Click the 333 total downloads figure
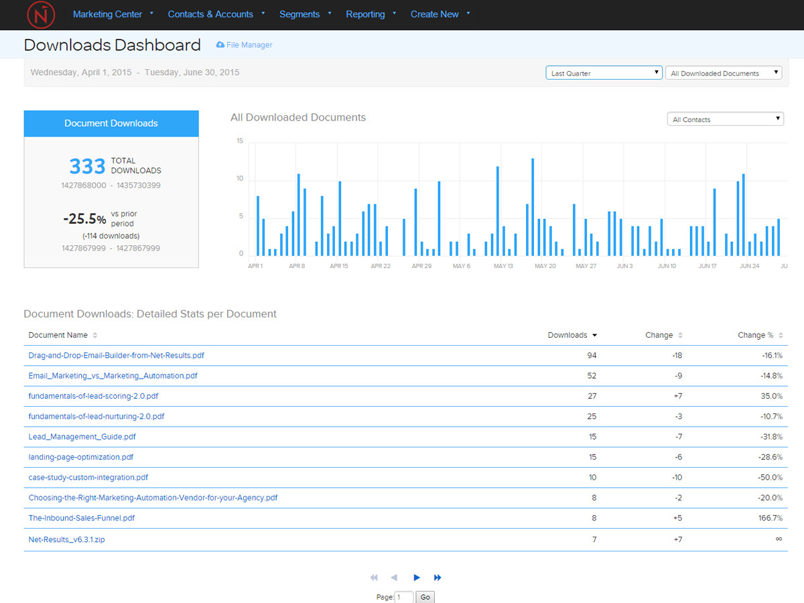The height and width of the screenshot is (603, 804). click(87, 166)
